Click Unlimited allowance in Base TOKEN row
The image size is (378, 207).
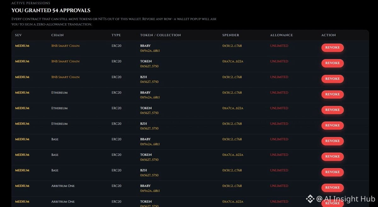pos(279,155)
